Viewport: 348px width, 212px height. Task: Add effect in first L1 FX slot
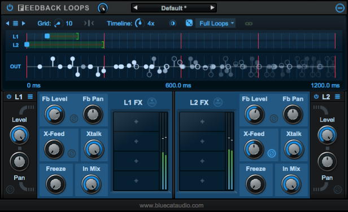136,121
